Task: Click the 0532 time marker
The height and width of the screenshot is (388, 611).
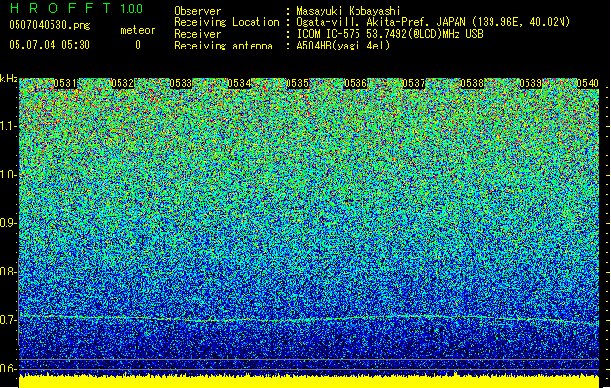Action: (x=122, y=83)
